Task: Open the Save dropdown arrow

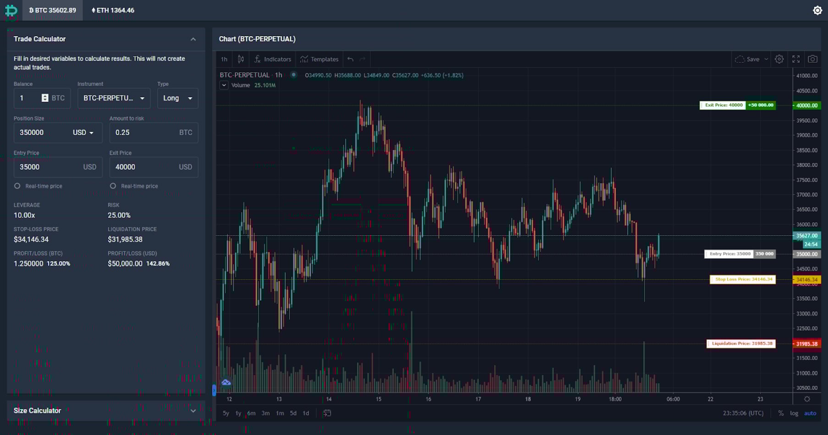Action: 766,59
